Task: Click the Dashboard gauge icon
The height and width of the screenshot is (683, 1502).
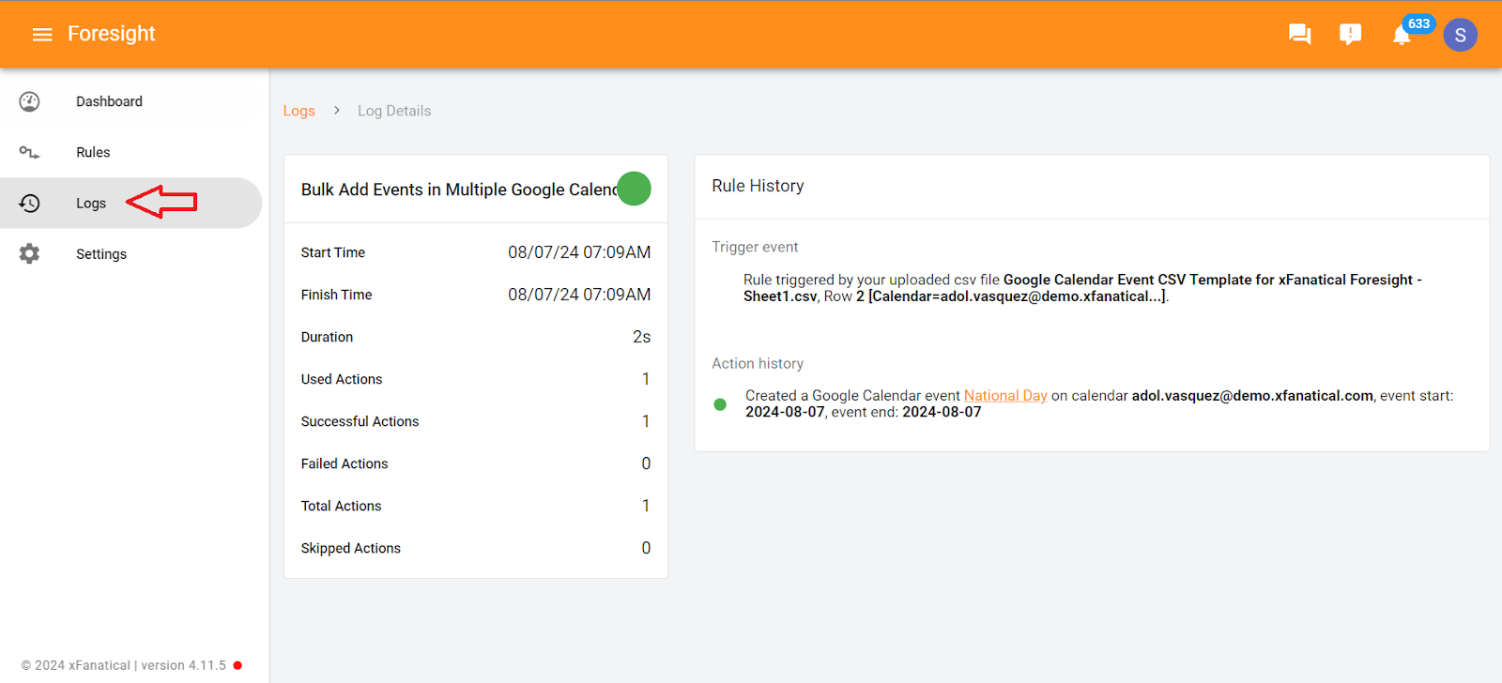Action: 30,101
